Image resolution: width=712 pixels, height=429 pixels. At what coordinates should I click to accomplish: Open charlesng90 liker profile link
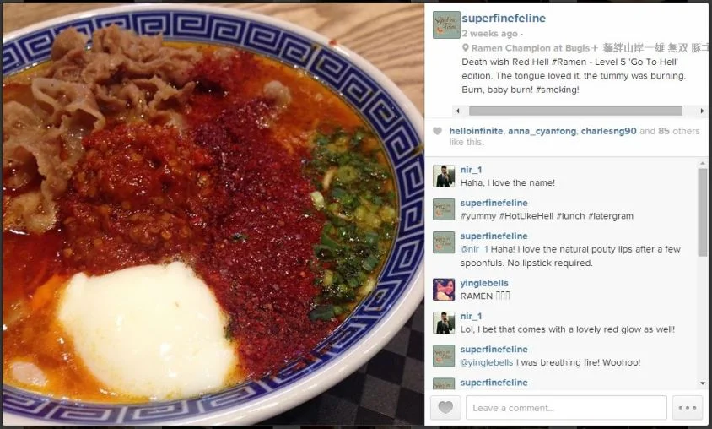click(x=608, y=131)
